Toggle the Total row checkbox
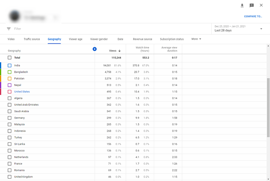Viewport: 270px width, 181px height. pyautogui.click(x=10, y=57)
